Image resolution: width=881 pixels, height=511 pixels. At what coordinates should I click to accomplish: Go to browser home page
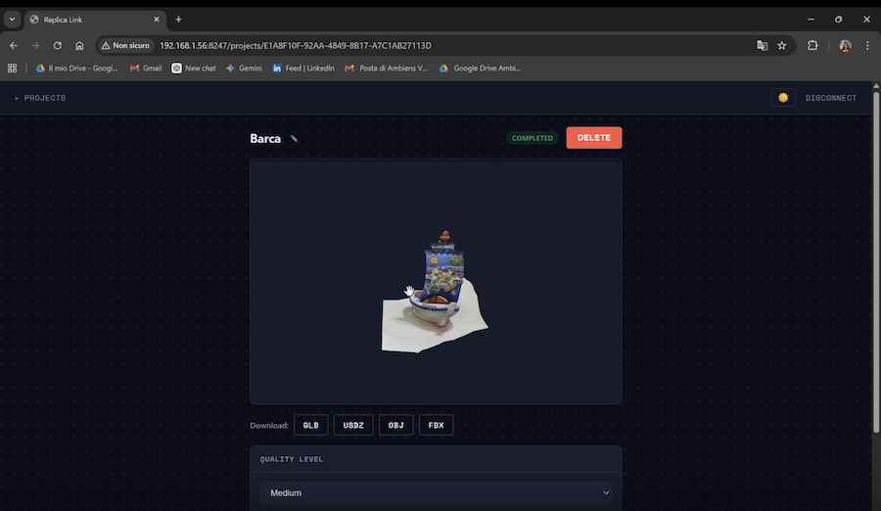coord(79,46)
